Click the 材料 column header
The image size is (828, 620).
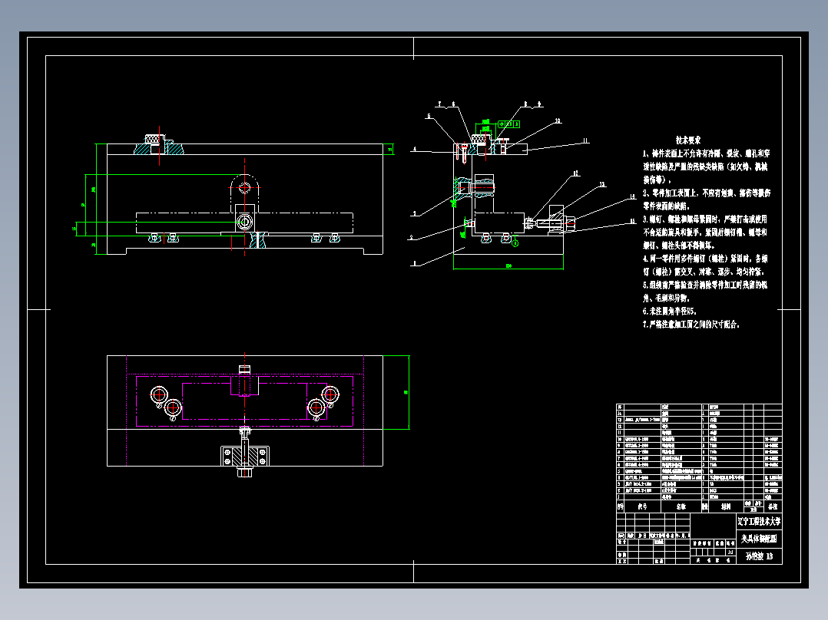coord(726,506)
